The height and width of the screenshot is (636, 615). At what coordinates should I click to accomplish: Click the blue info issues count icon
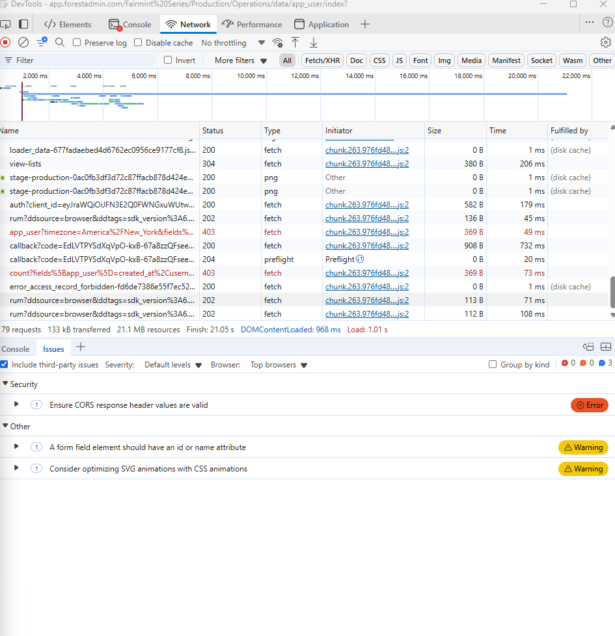click(601, 363)
